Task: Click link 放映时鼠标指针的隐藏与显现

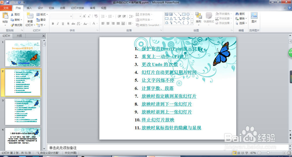Action: pyautogui.click(x=171, y=128)
